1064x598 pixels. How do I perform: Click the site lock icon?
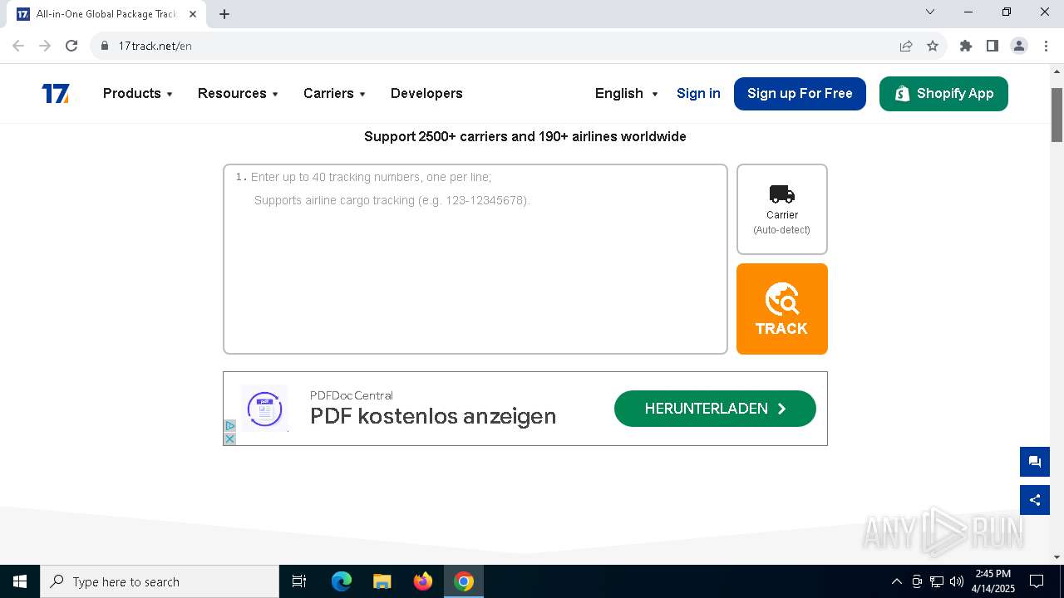pos(104,46)
